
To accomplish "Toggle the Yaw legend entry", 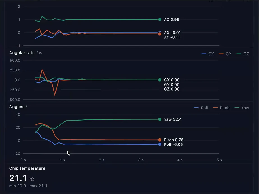I will click(242, 108).
